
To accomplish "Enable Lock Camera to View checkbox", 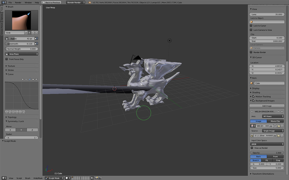I will tap(251, 30).
